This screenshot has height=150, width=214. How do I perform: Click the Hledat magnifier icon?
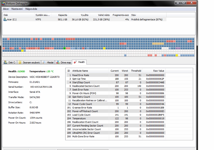click(x=44, y=62)
